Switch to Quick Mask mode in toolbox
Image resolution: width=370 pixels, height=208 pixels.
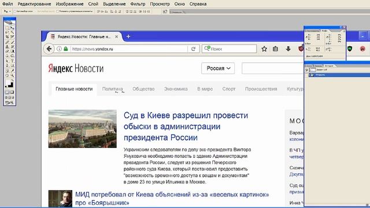pos(12,92)
